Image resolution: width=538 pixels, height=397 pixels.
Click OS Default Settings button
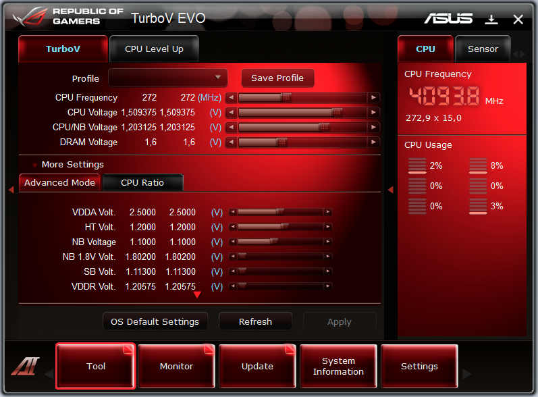[155, 321]
